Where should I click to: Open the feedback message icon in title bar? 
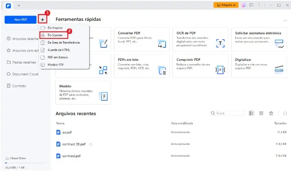[251, 5]
